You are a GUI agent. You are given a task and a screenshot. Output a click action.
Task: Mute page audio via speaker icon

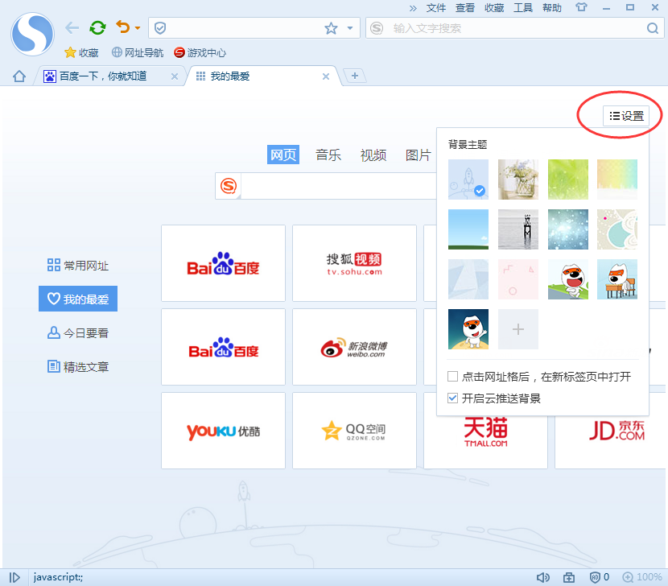tap(543, 577)
